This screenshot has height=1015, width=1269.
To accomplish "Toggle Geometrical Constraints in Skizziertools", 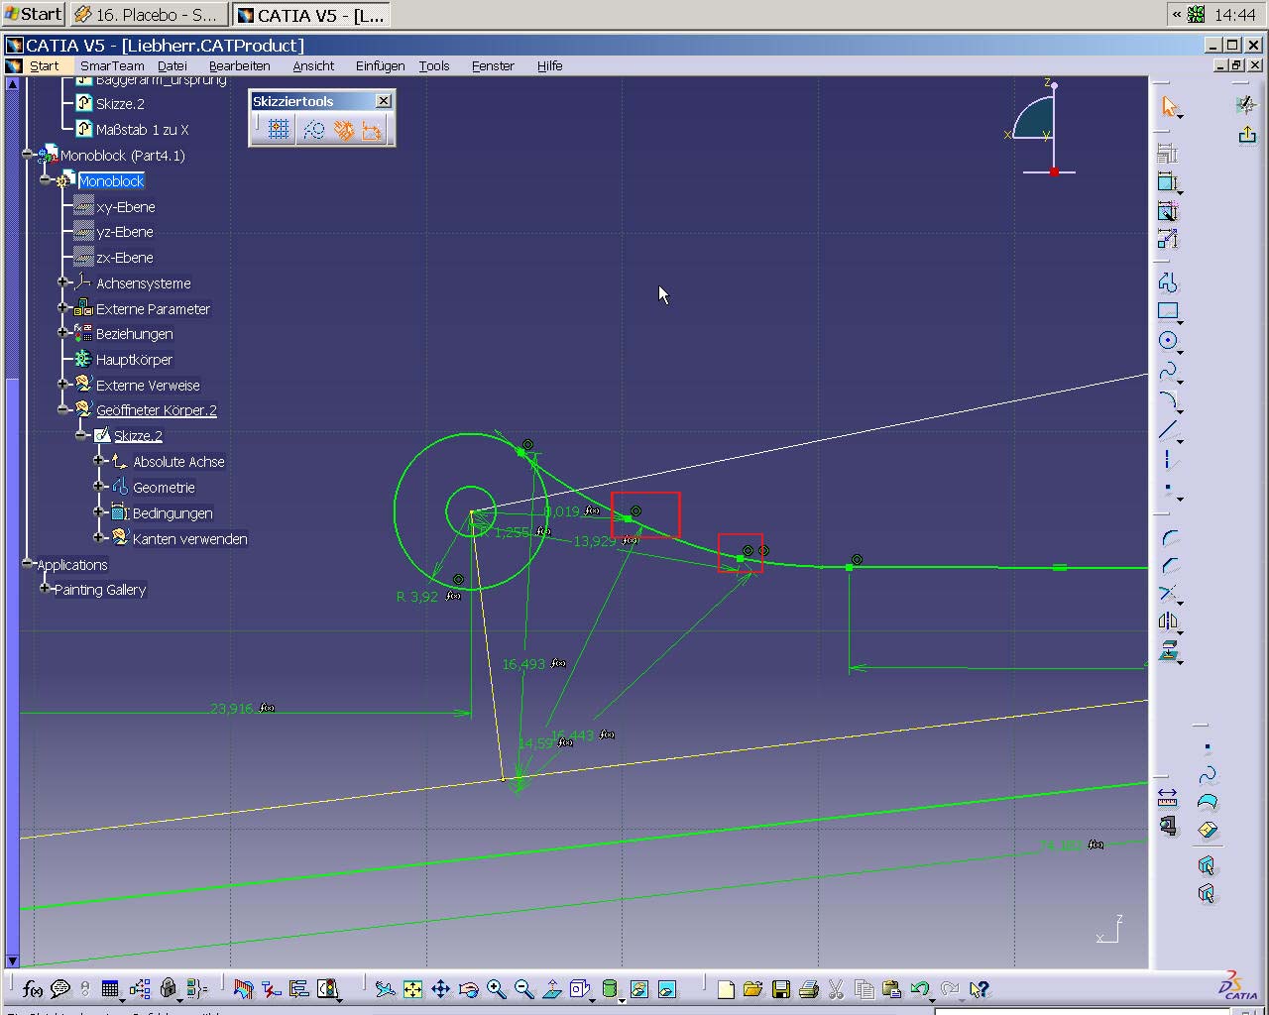I will [x=343, y=129].
